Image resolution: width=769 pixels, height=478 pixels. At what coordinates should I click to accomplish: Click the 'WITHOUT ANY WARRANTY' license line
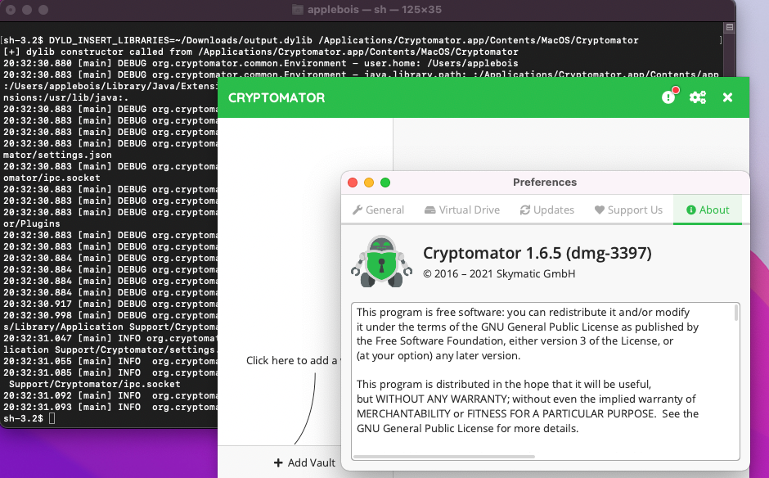pyautogui.click(x=526, y=399)
